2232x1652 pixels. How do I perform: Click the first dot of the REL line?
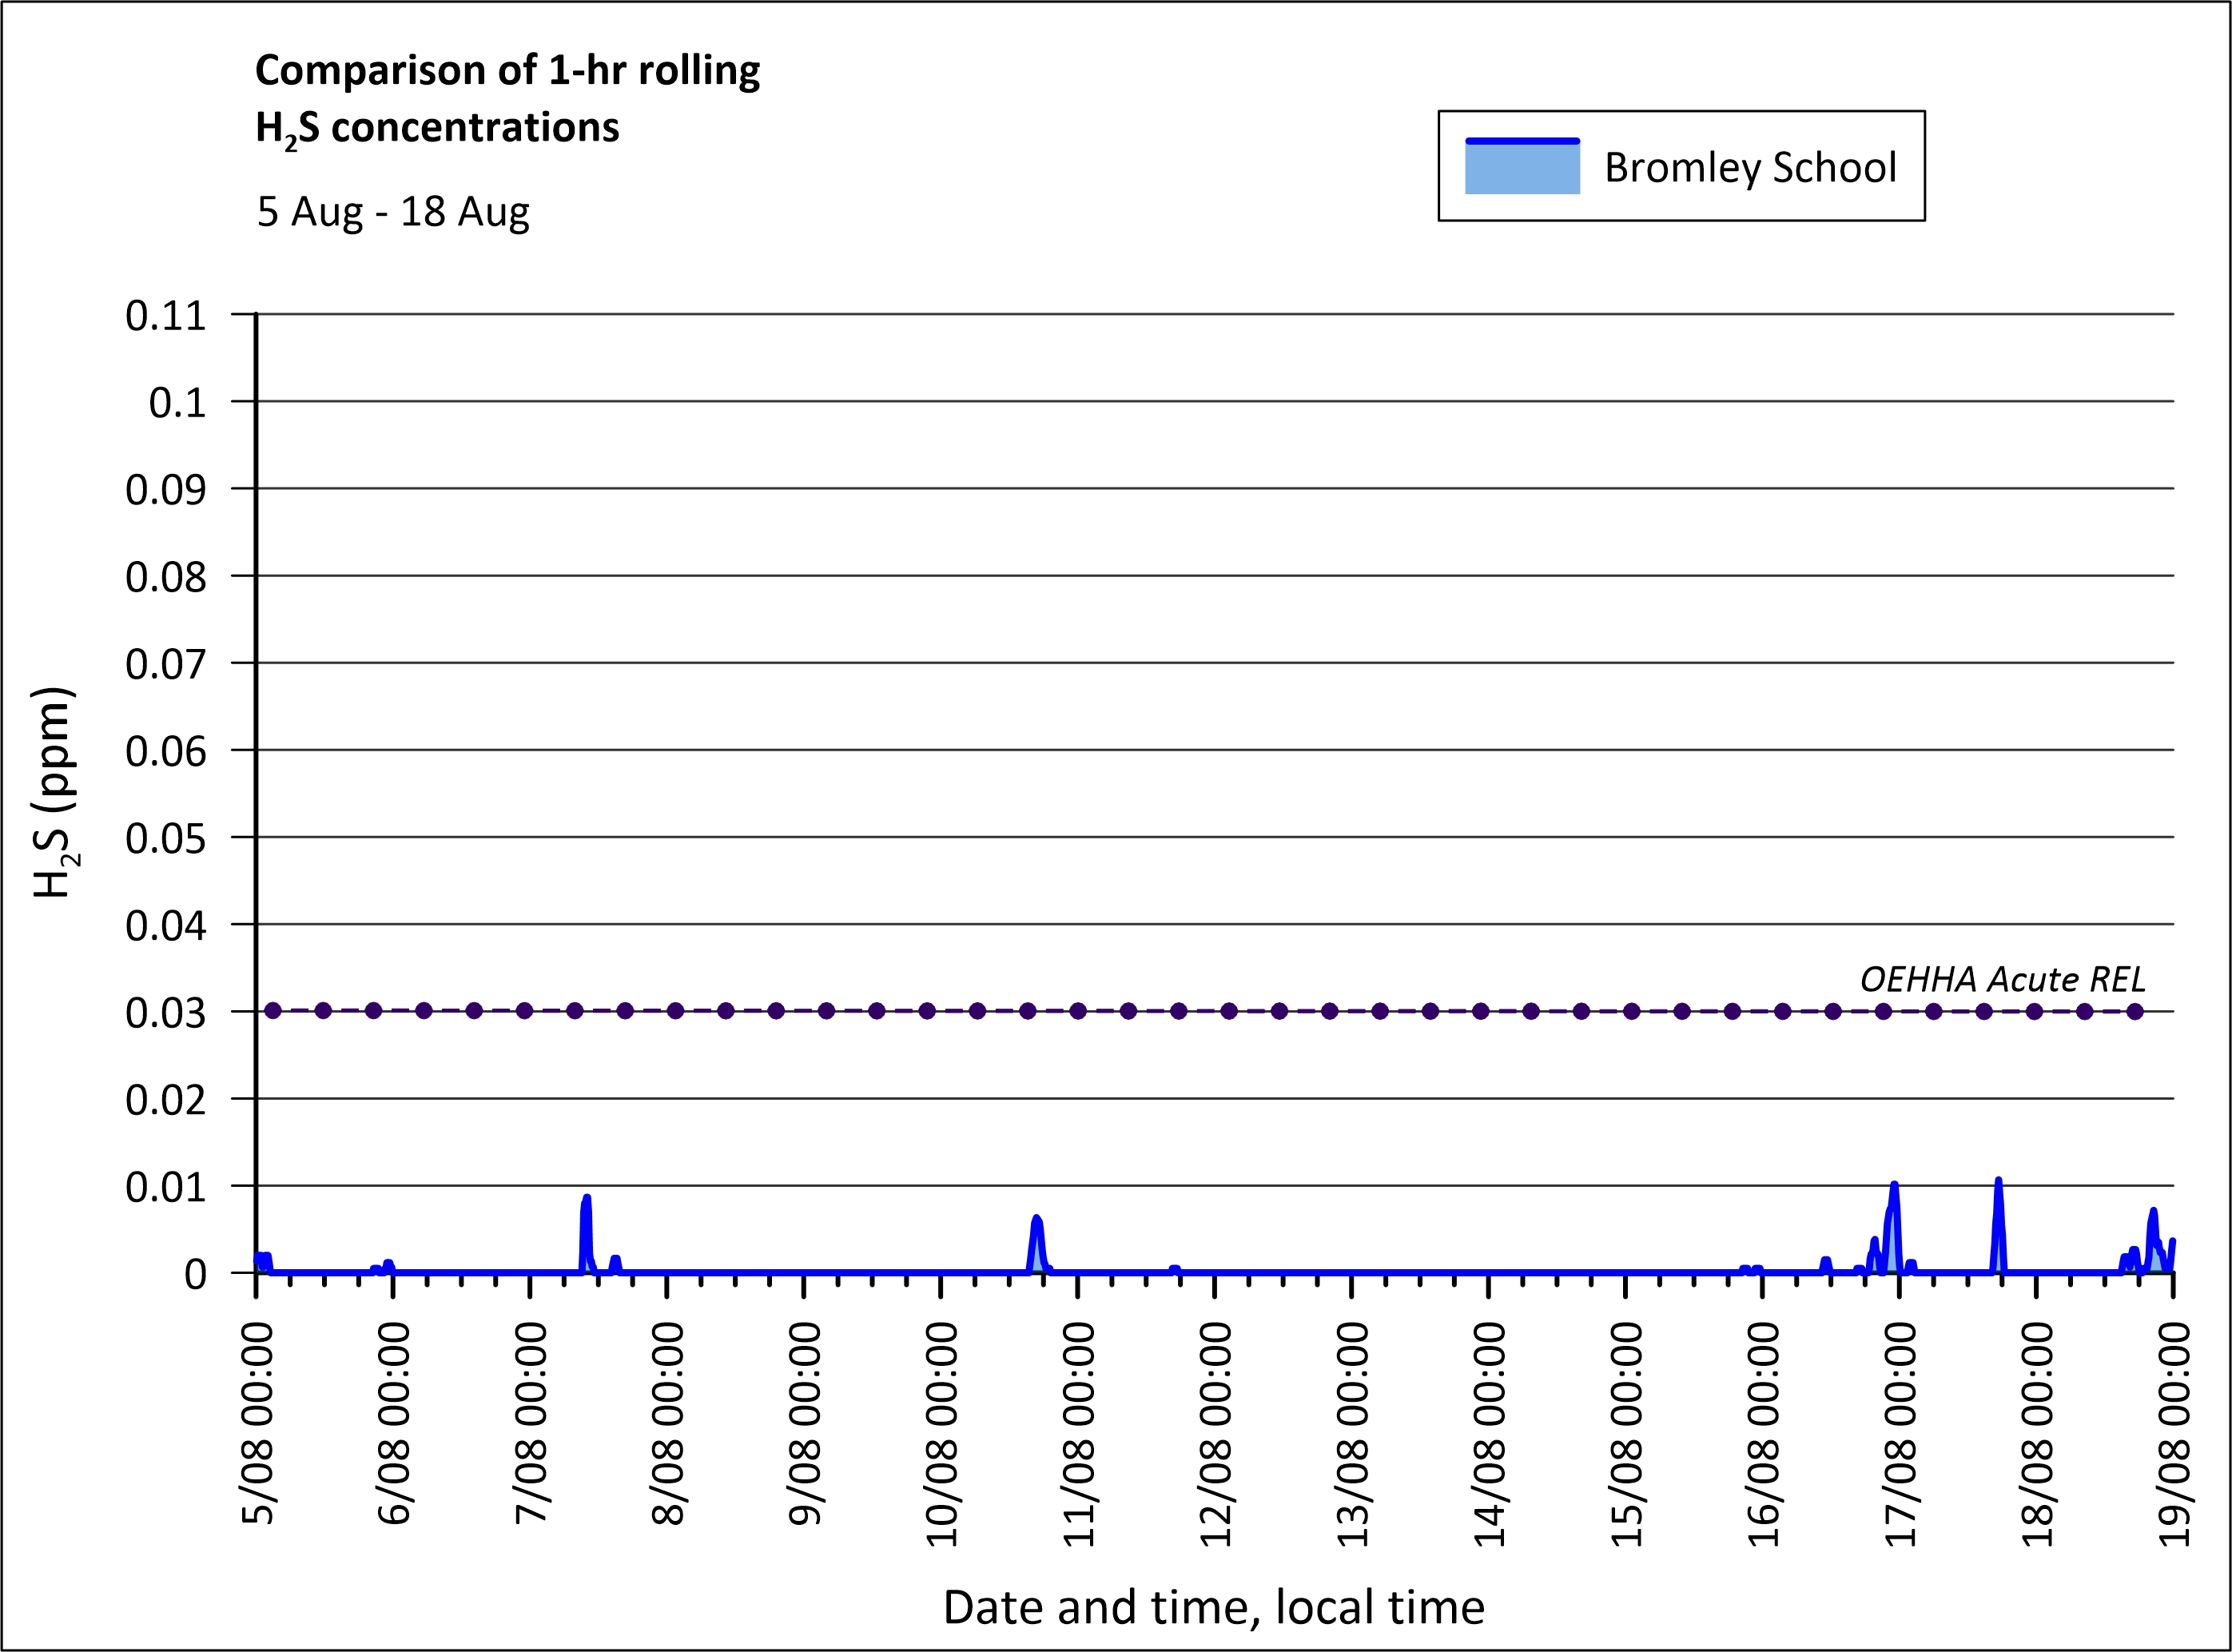tap(273, 1011)
